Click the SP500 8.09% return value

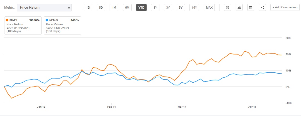(x=75, y=20)
